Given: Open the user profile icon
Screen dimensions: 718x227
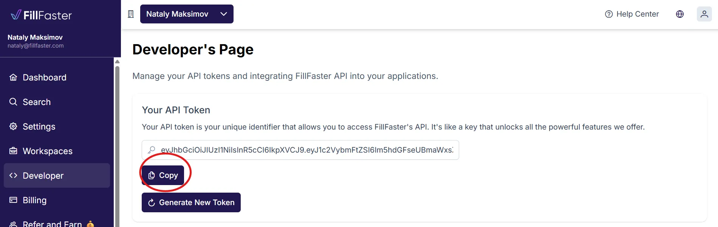Looking at the screenshot, I should 704,14.
